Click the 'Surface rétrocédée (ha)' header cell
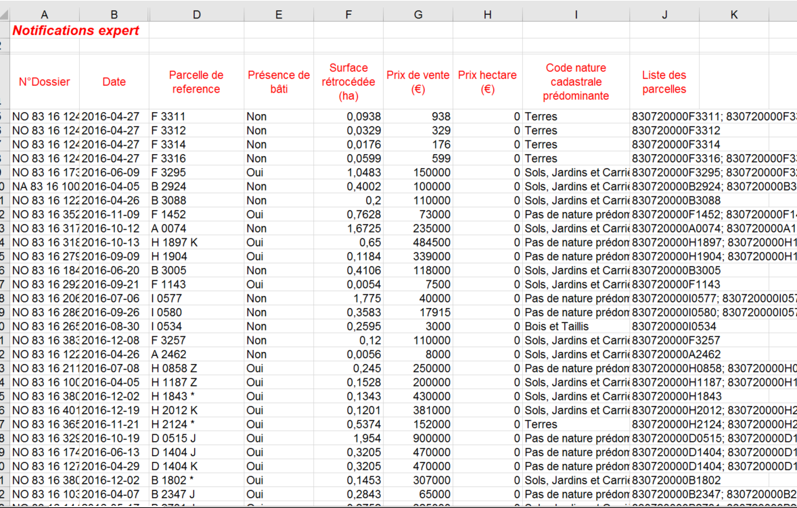797x508 pixels. [x=348, y=82]
